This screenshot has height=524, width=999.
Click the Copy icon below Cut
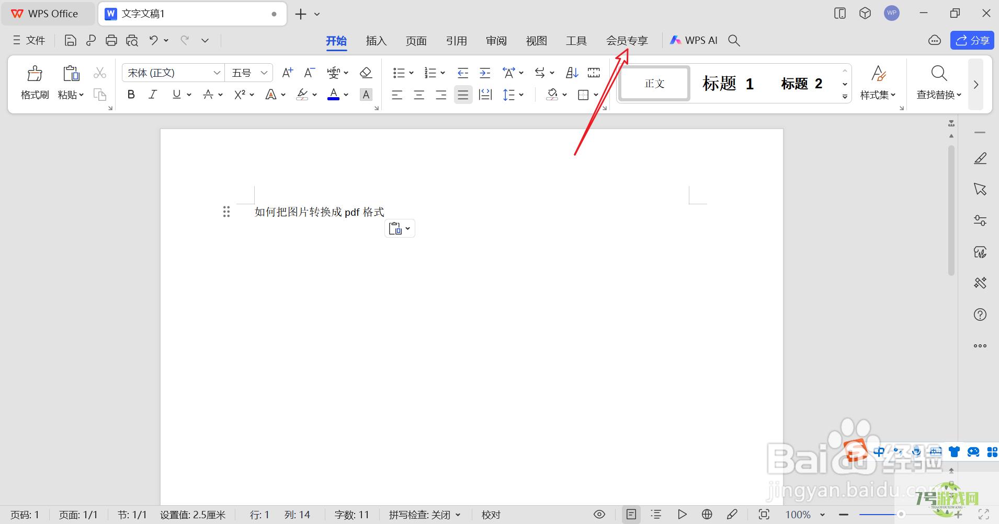100,95
